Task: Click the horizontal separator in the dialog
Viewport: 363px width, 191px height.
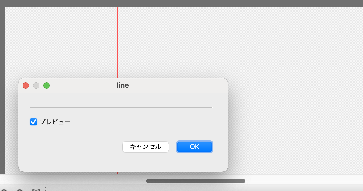Action: (121, 107)
